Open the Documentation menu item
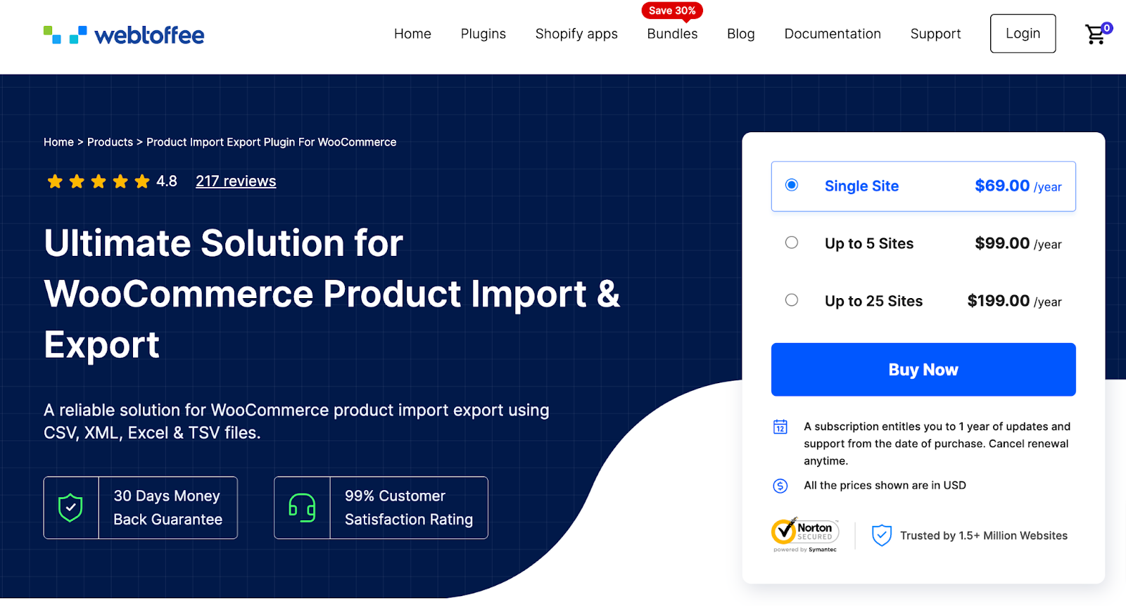This screenshot has width=1126, height=606. (833, 34)
